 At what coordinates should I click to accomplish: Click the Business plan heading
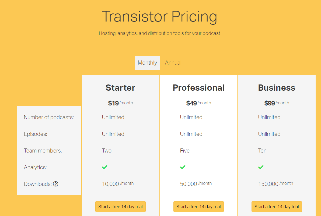(x=277, y=88)
